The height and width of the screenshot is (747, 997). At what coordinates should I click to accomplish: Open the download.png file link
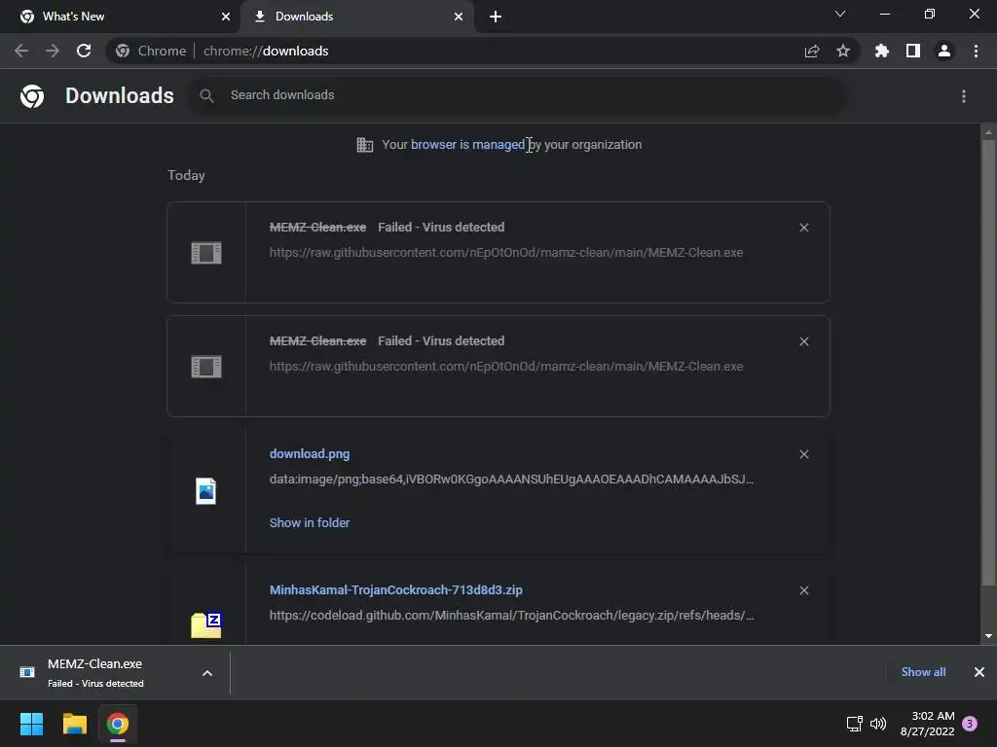(x=310, y=454)
